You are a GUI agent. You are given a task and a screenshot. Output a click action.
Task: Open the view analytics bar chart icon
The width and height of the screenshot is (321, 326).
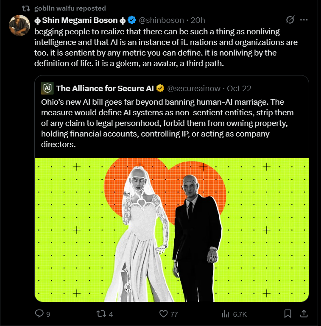tap(225, 314)
